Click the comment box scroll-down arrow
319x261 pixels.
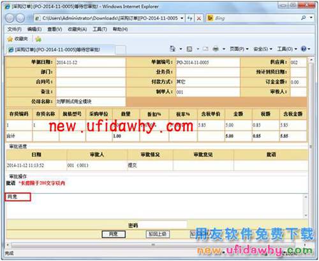coord(306,216)
